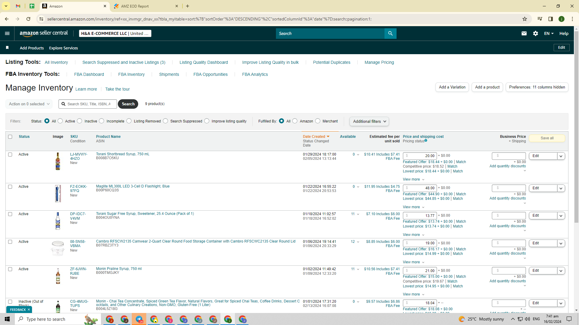Go to FBA Dashboard

coord(89,74)
